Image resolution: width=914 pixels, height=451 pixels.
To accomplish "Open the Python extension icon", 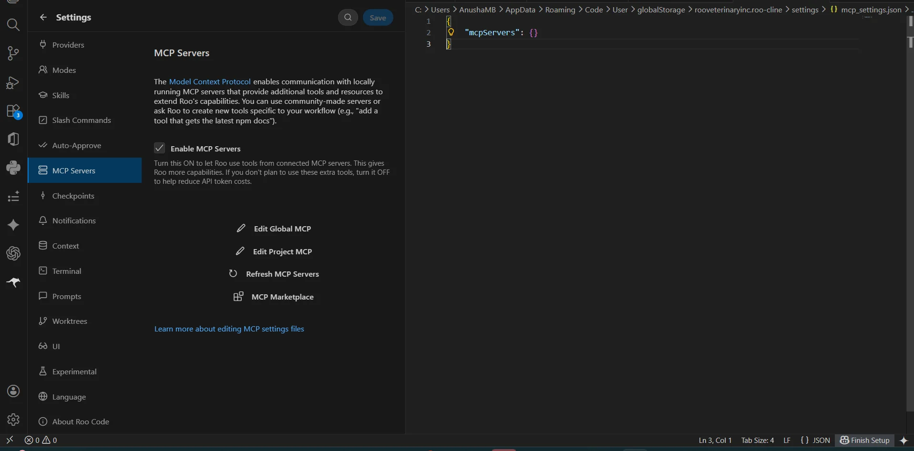I will coord(13,168).
